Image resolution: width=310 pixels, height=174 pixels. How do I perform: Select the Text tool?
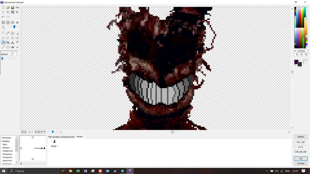tap(12, 42)
